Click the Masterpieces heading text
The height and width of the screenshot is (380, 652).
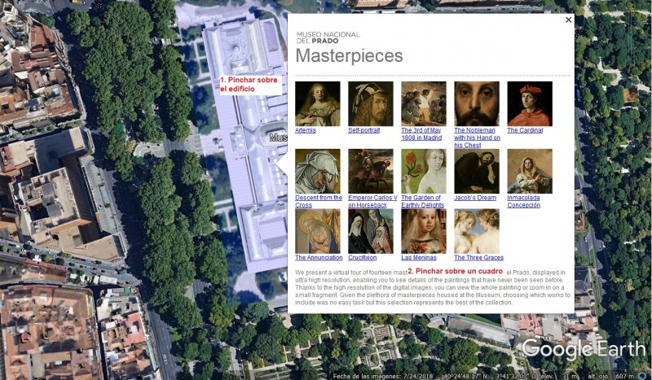[350, 56]
